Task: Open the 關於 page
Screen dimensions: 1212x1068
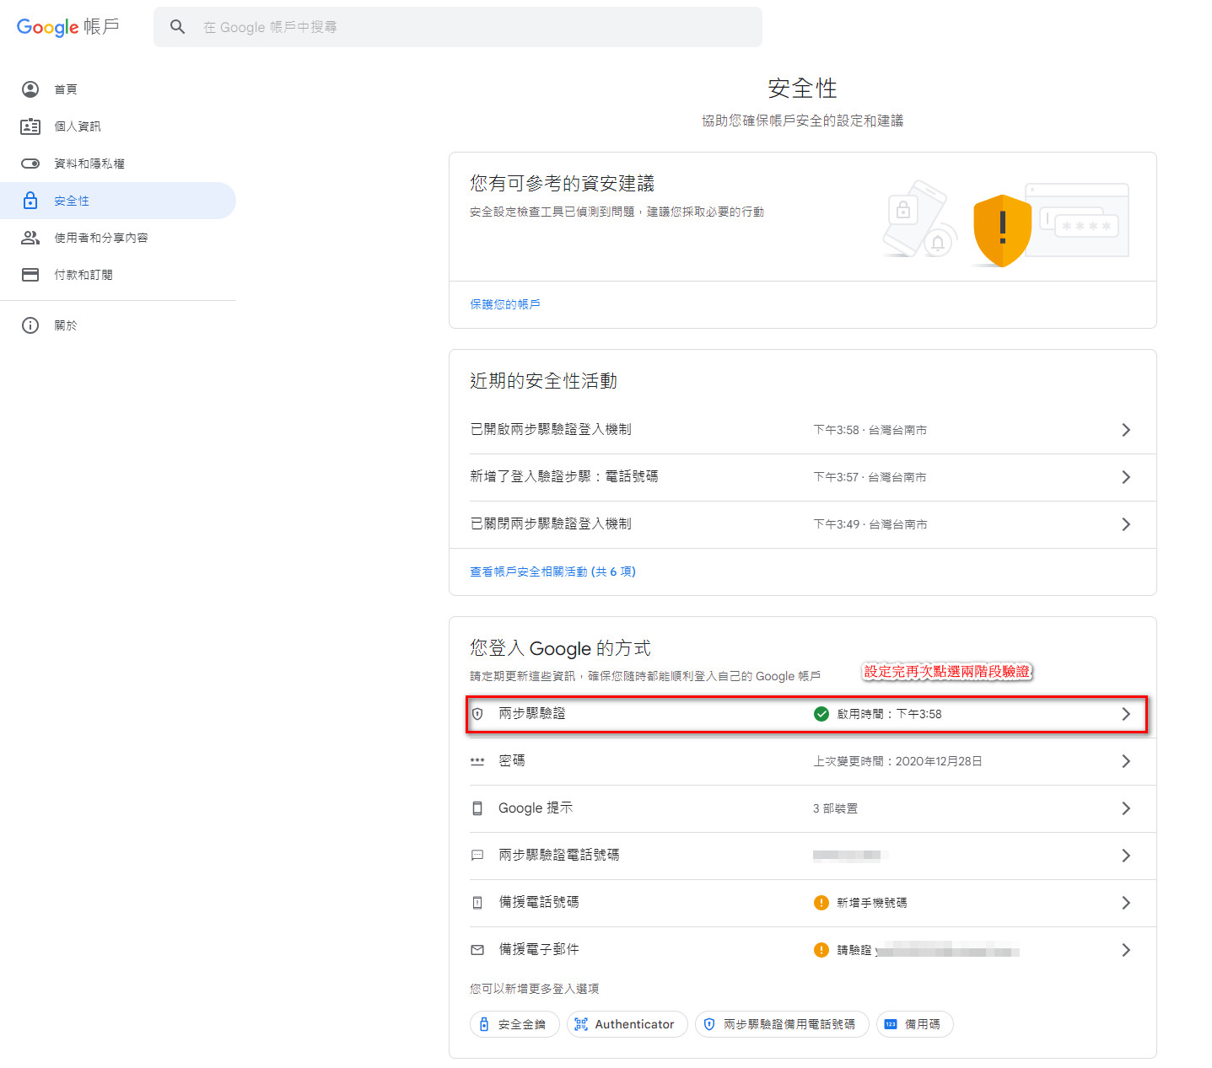Action: click(118, 325)
